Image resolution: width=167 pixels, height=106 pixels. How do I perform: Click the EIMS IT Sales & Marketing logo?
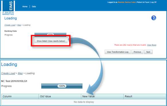pyautogui.click(x=8, y=8)
